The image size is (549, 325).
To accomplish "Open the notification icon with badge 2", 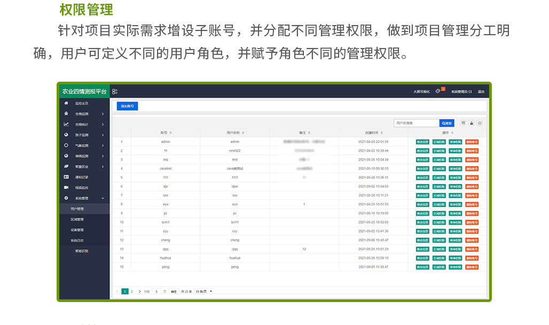I will 438,91.
